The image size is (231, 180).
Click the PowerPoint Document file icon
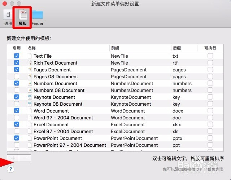(x=30, y=138)
